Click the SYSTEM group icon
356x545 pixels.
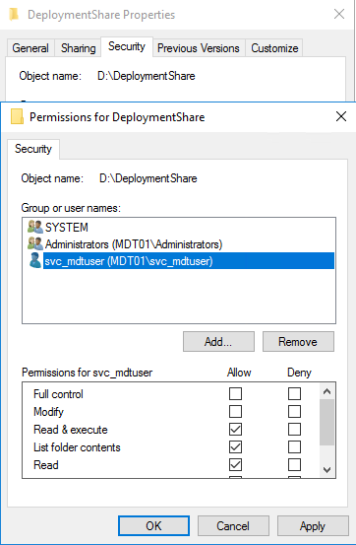35,227
